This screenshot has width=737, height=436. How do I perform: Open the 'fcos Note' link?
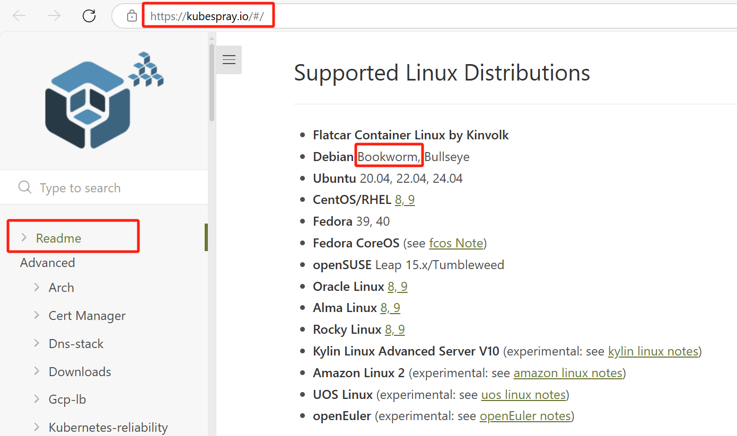coord(456,243)
